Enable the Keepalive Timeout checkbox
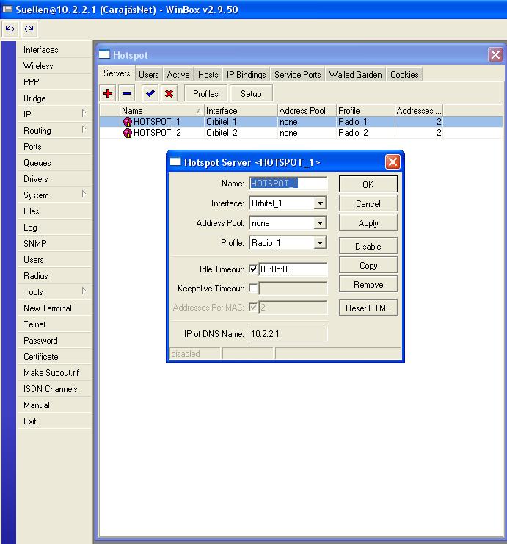The height and width of the screenshot is (544, 507). click(x=253, y=289)
